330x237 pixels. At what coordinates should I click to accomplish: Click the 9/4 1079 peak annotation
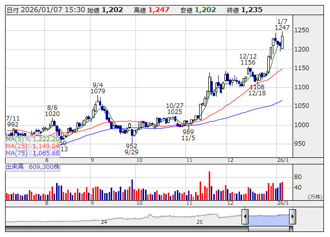pyautogui.click(x=98, y=88)
